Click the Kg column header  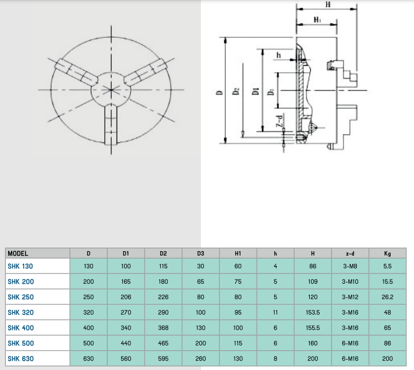coord(387,253)
